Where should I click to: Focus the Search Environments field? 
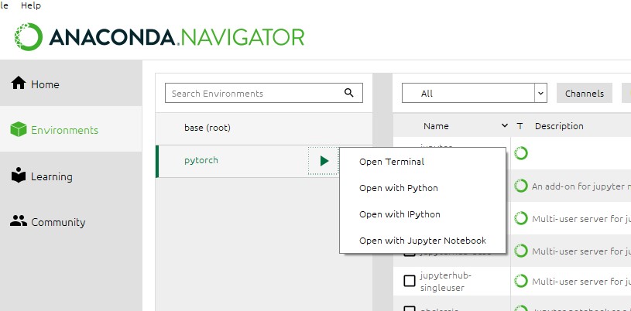click(263, 93)
